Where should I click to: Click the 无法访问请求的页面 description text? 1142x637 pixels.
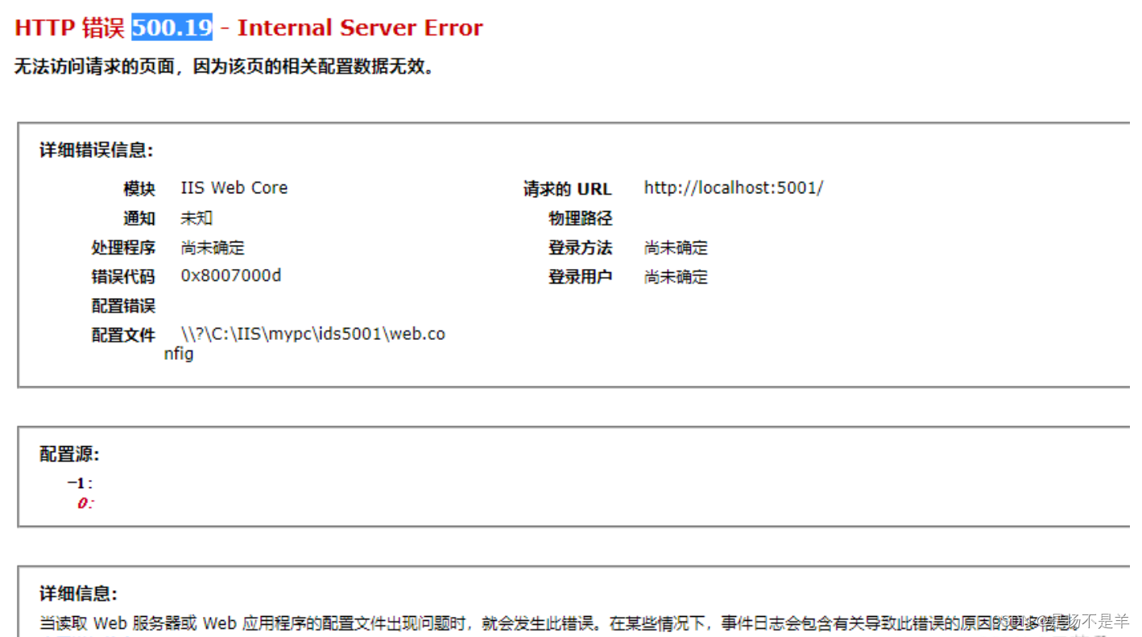(221, 67)
